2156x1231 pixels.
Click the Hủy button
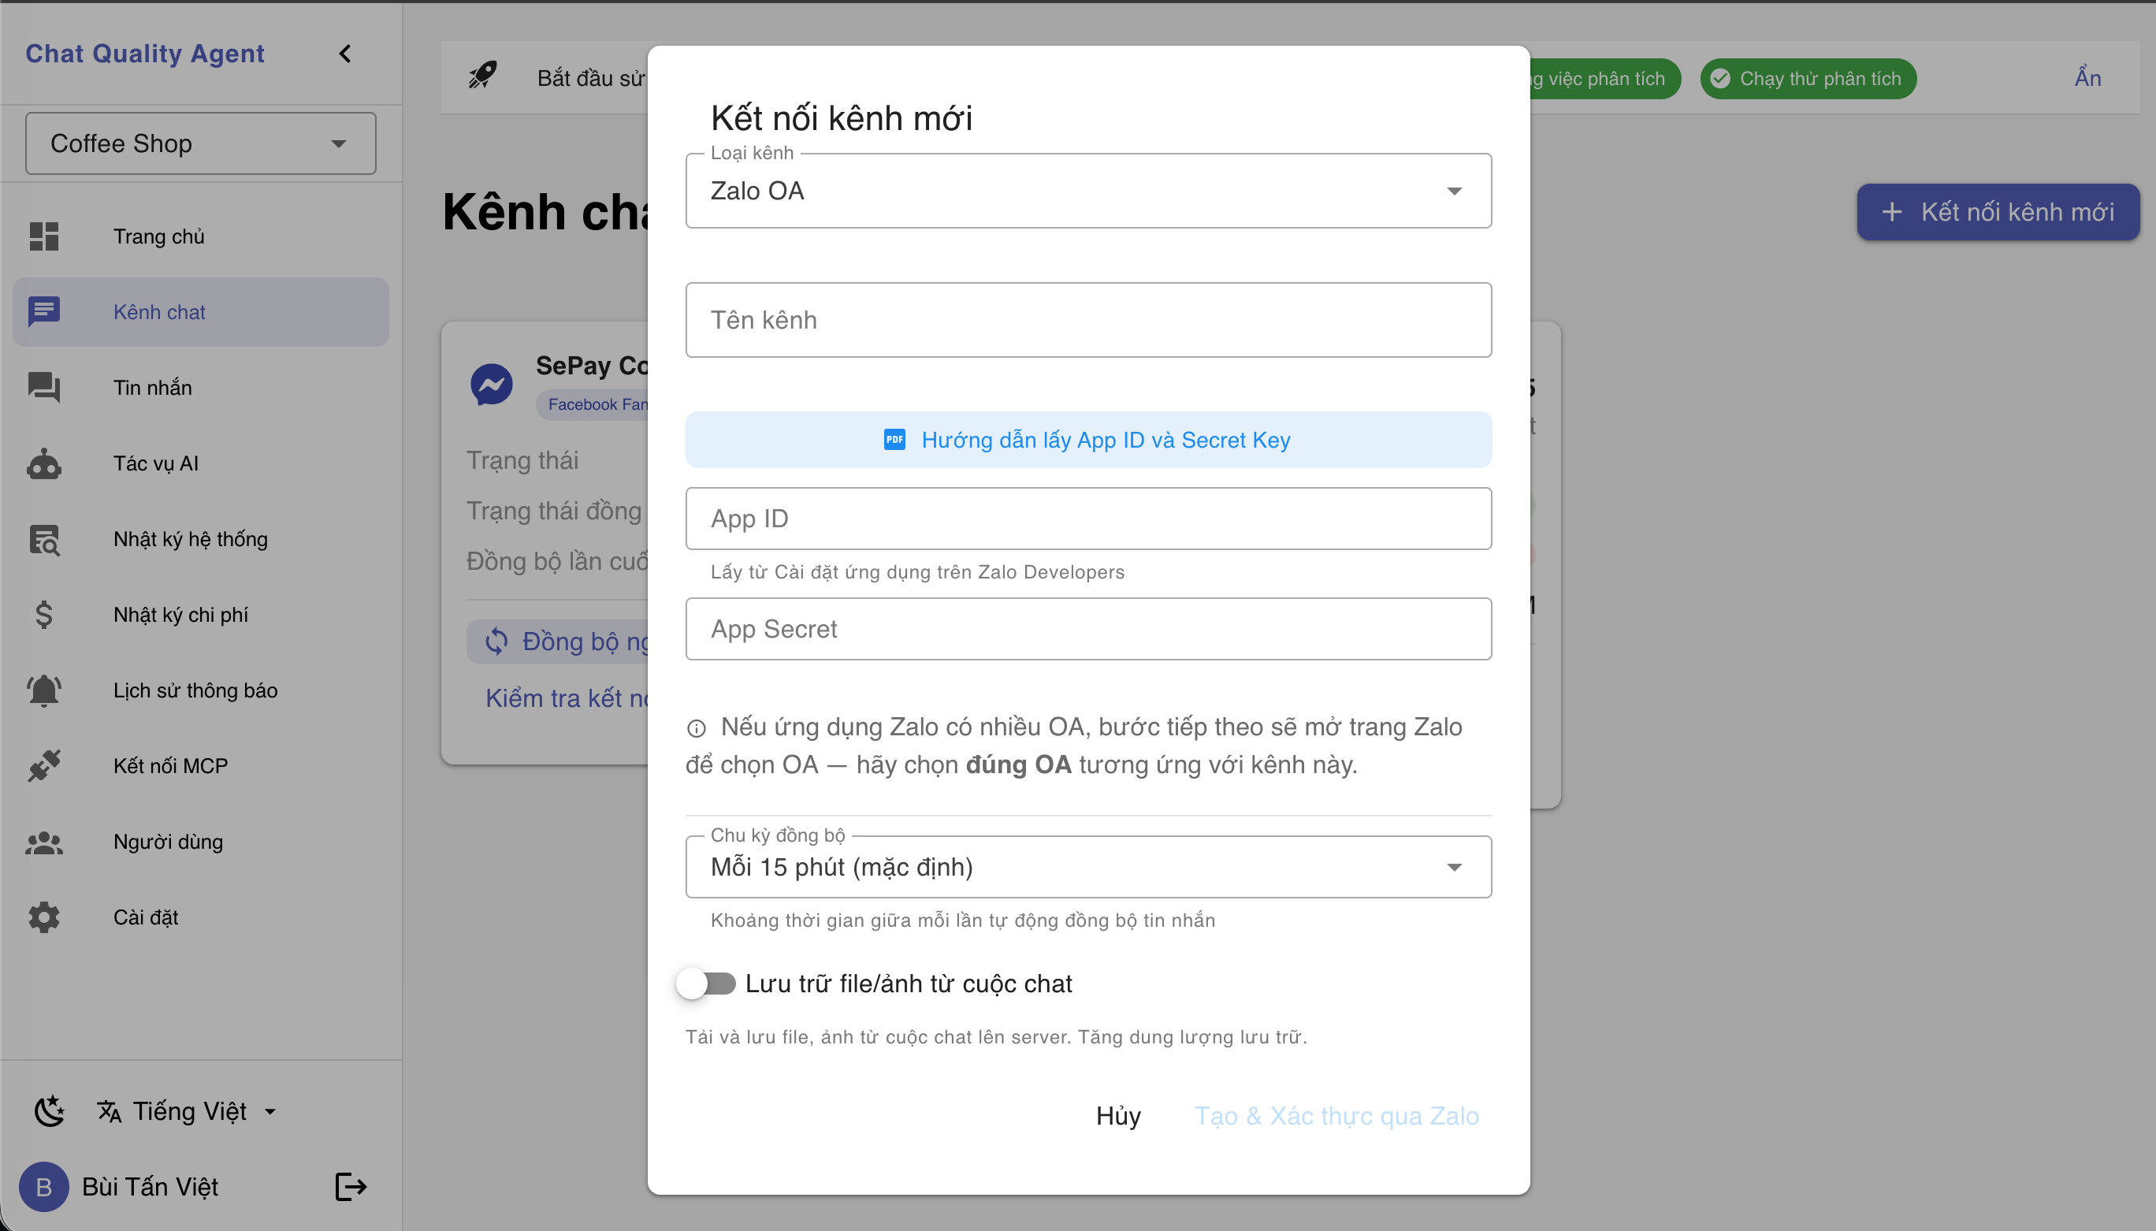tap(1117, 1116)
